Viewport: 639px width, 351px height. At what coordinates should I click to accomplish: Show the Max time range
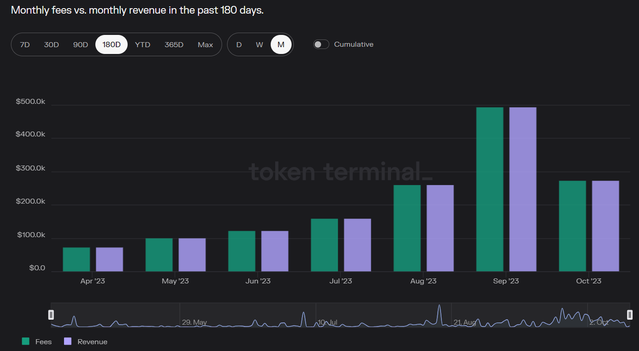coord(205,44)
